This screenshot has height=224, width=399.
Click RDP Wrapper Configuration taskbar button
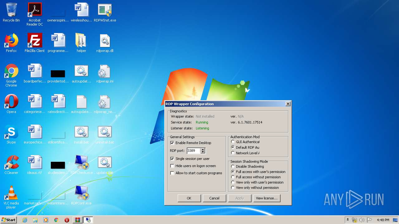(x=88, y=220)
